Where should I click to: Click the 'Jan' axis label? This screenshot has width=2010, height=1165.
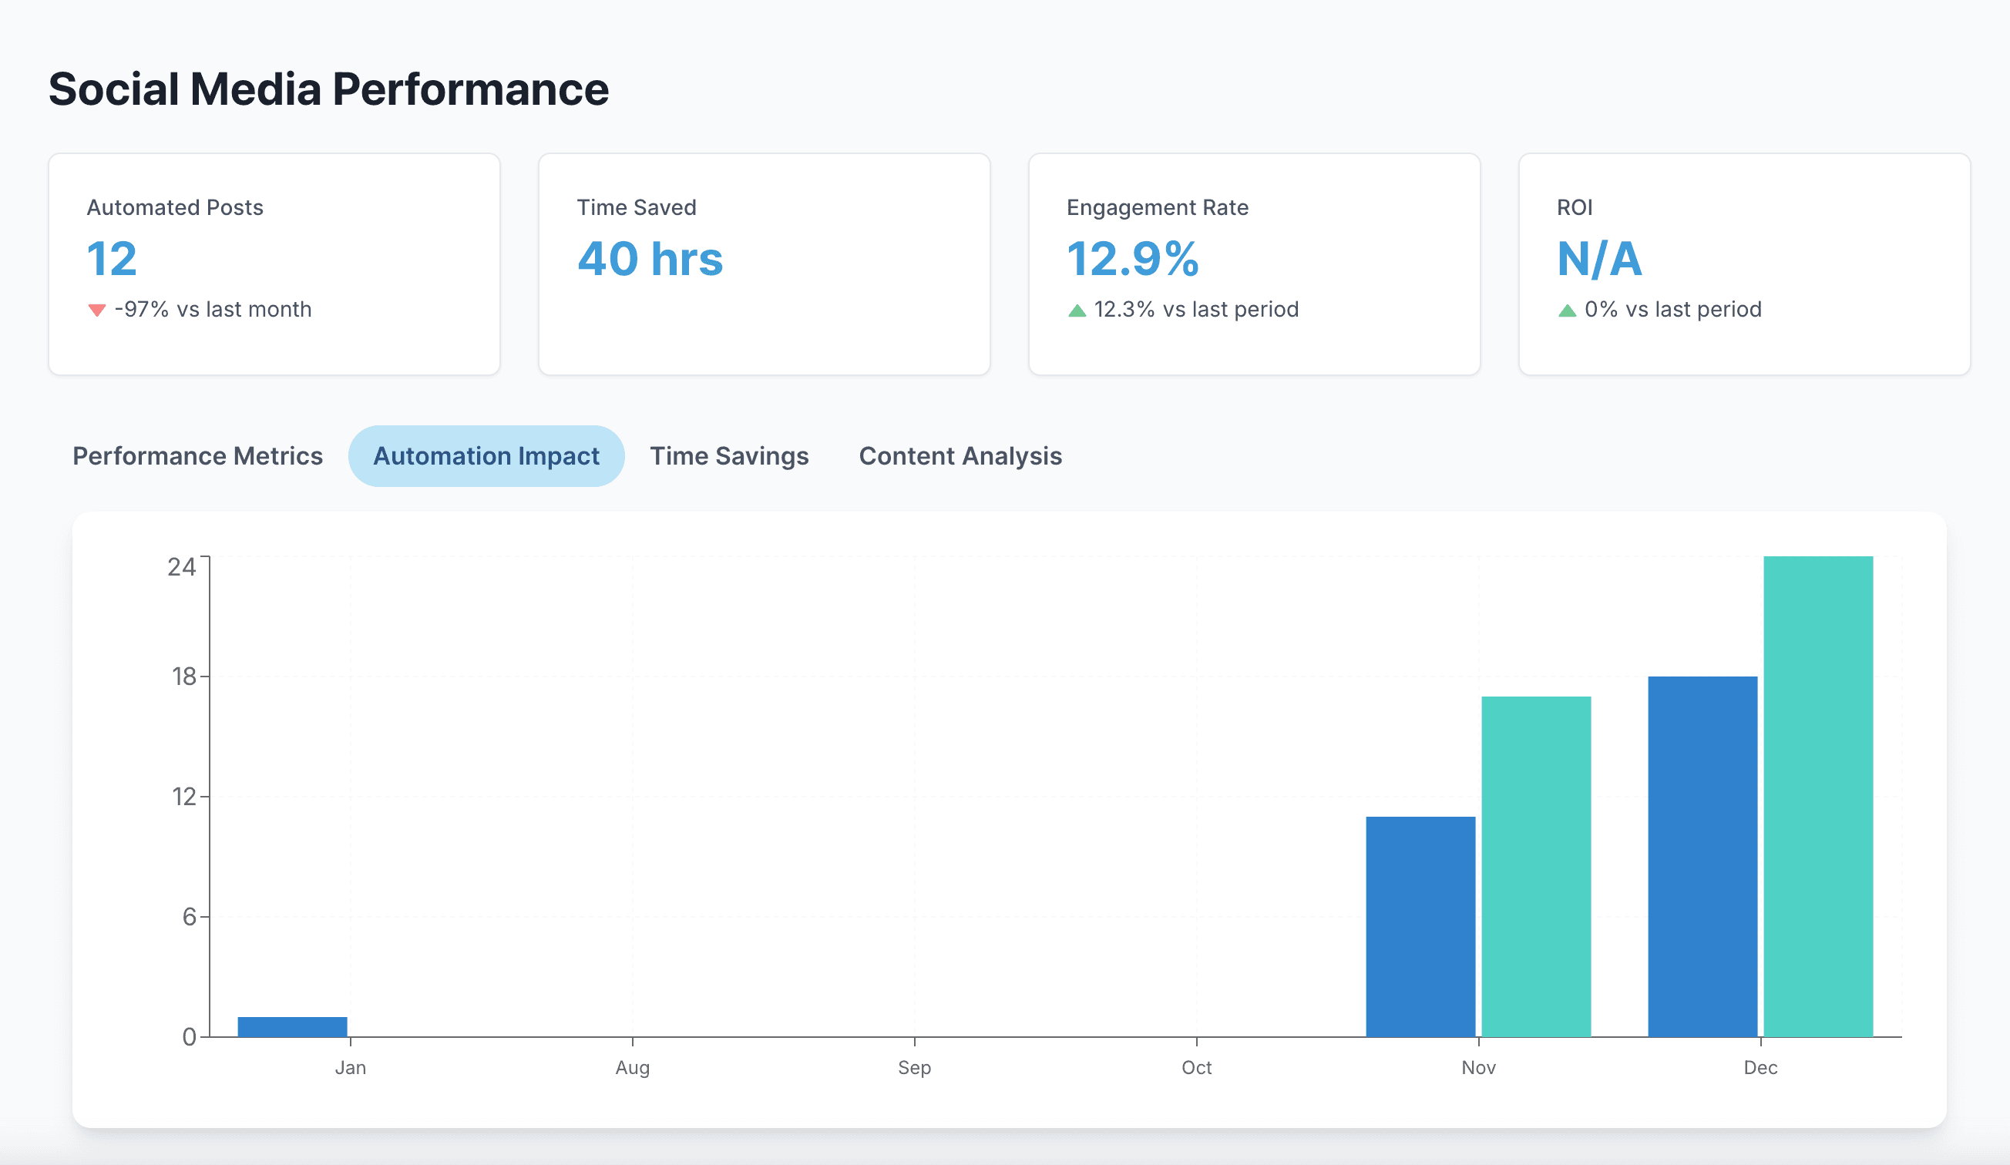click(x=350, y=1068)
